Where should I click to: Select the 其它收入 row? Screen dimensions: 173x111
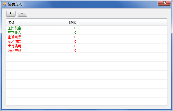pos(86,33)
